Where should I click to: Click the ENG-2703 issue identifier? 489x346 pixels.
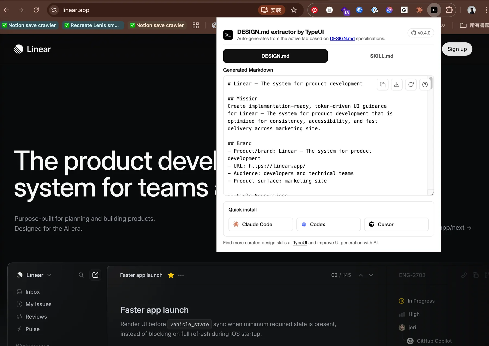[412, 275]
